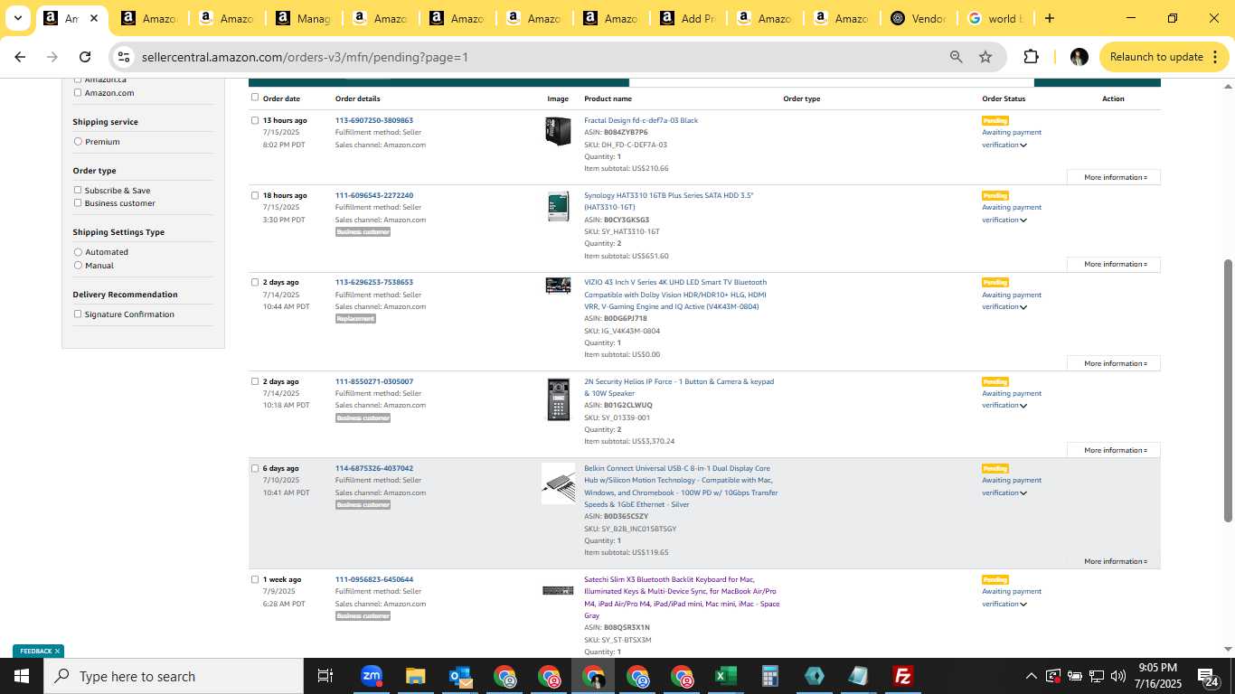Open the network icon in system tray
Screen dimensions: 1235x694
pyautogui.click(x=1097, y=676)
